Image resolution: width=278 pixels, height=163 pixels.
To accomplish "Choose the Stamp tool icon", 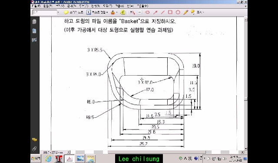I will coord(113,12).
